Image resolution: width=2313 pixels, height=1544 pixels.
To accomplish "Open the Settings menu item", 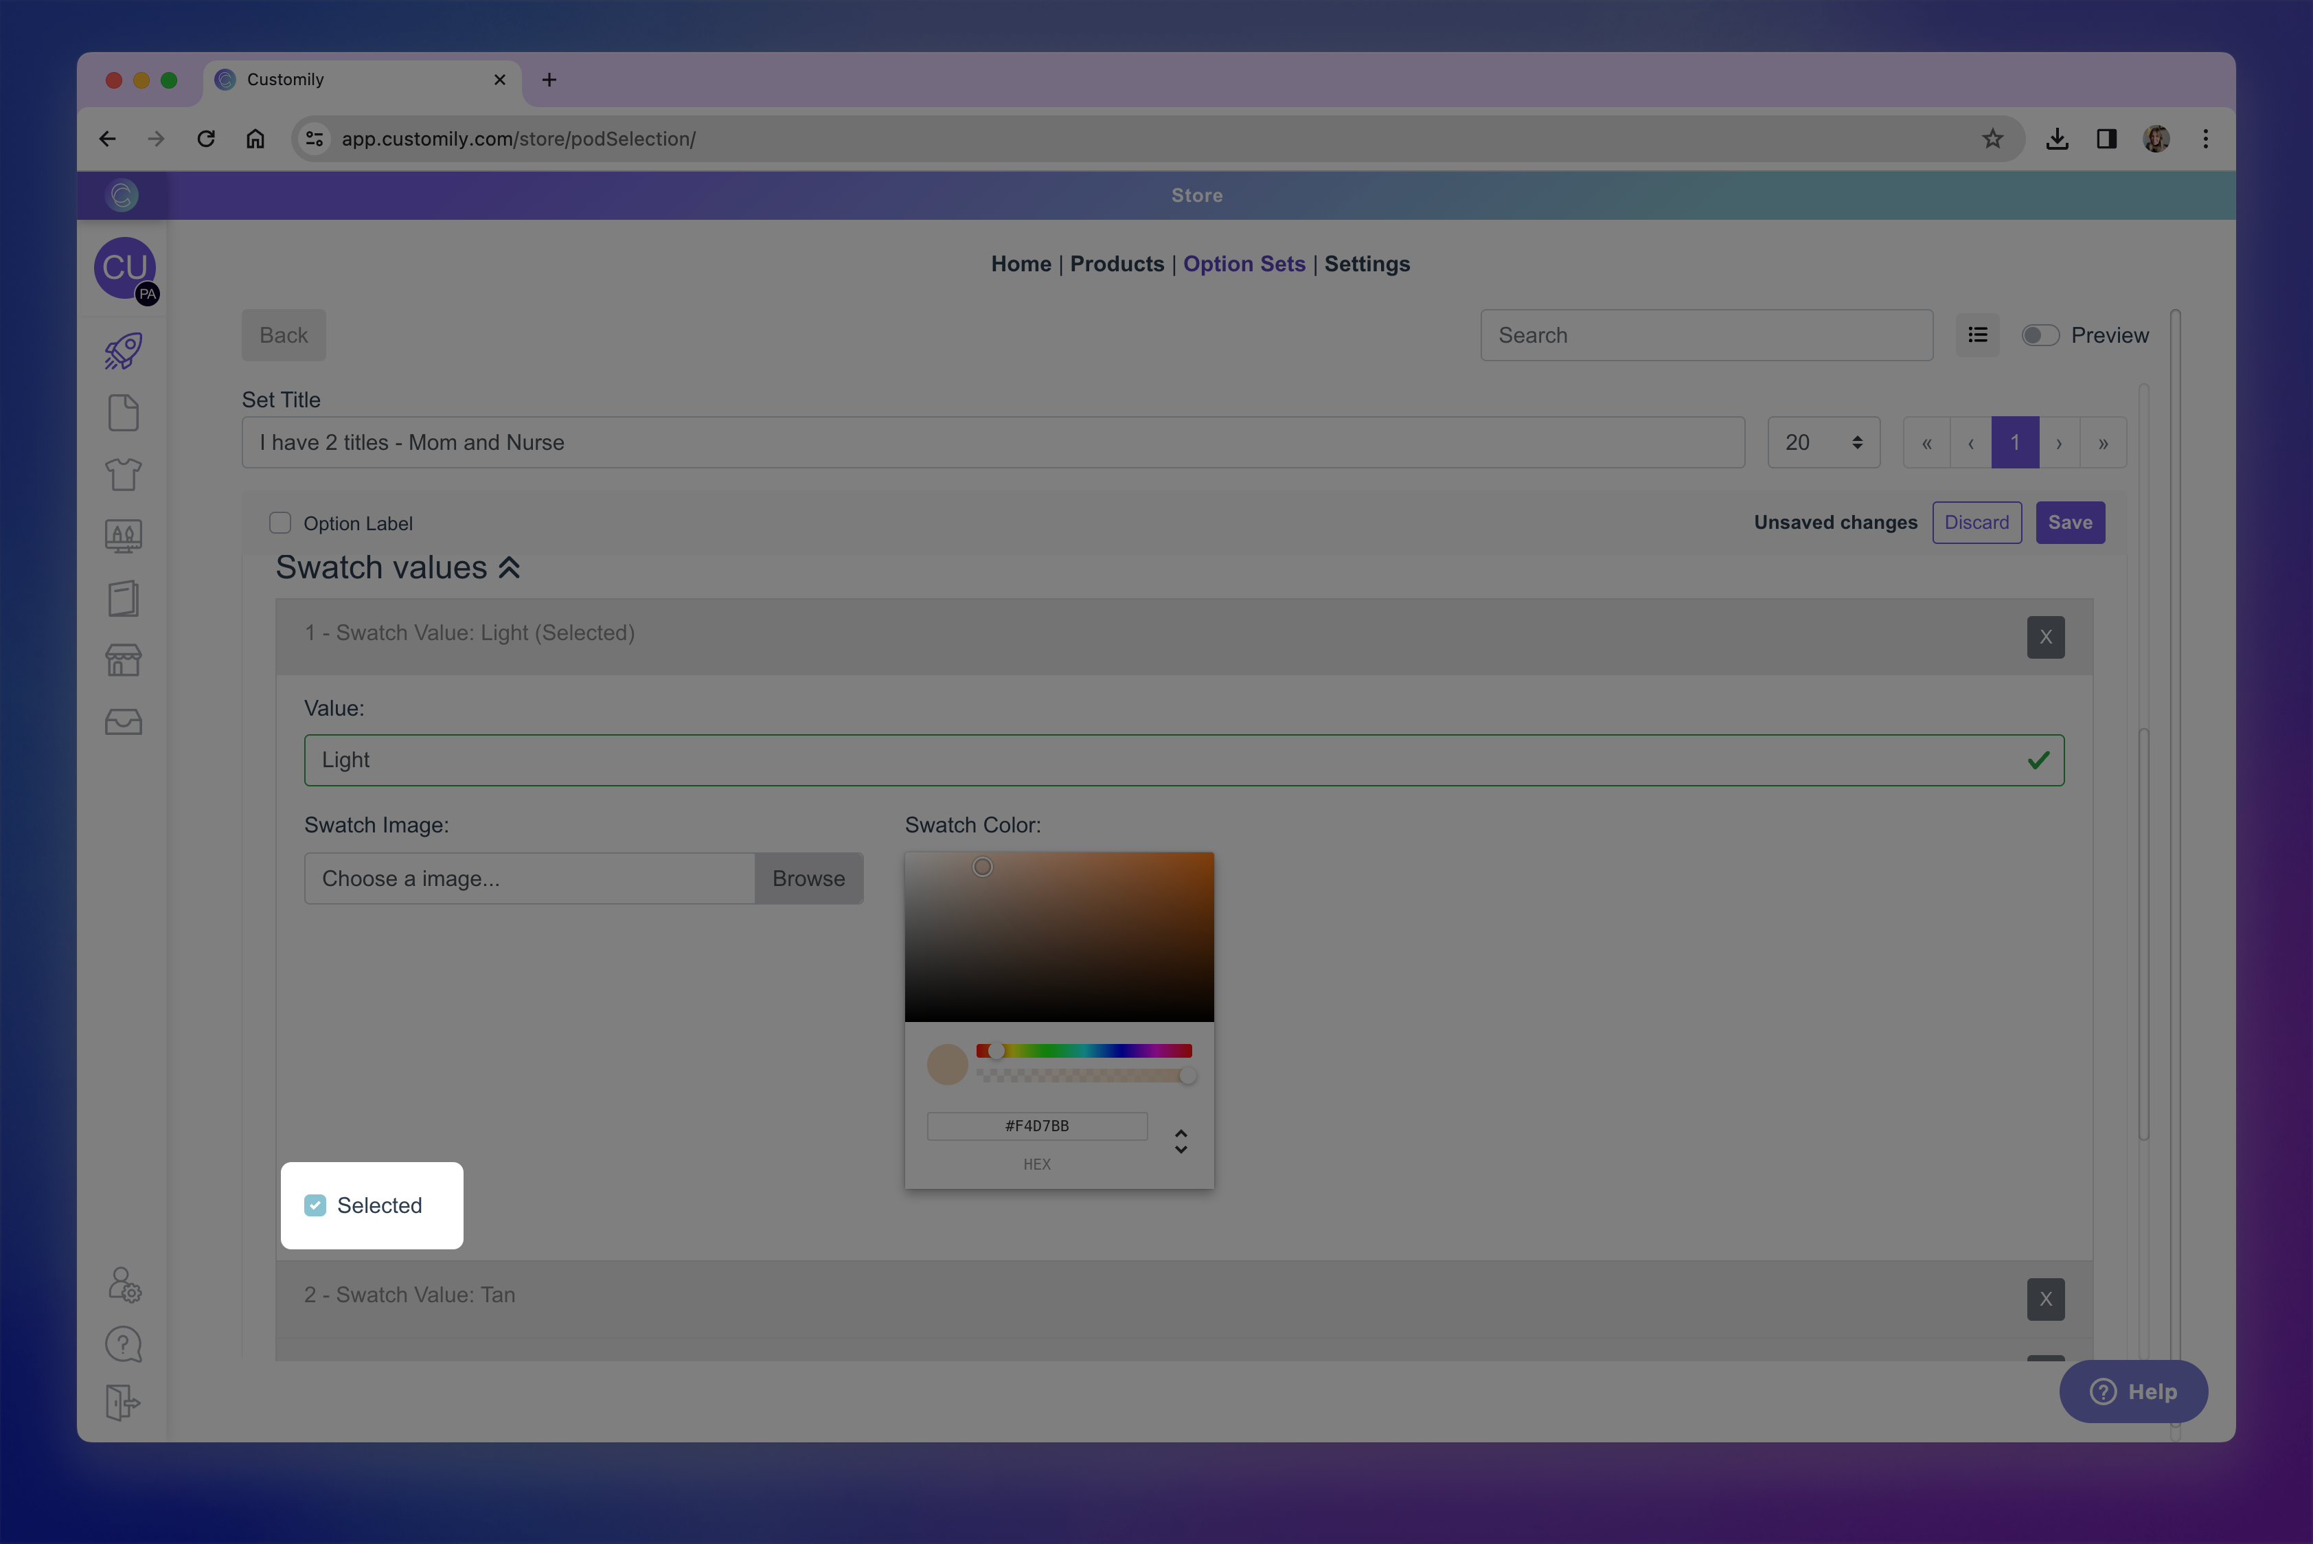I will tap(1367, 264).
